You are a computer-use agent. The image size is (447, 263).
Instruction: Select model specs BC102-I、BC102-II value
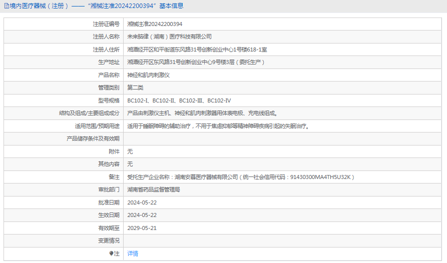[x=179, y=100]
